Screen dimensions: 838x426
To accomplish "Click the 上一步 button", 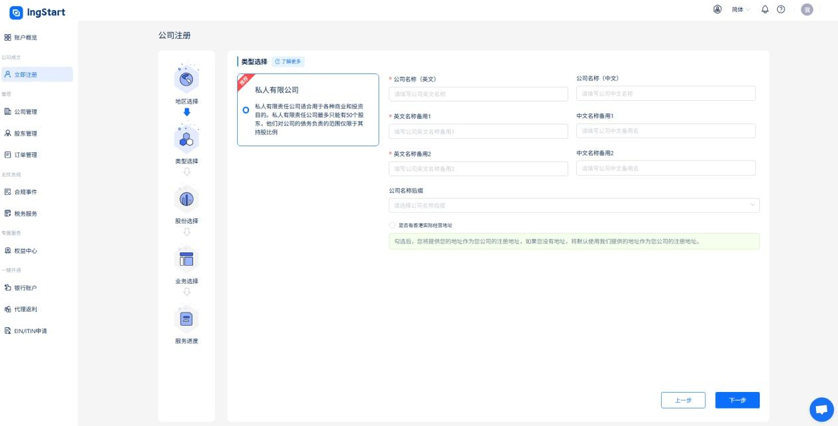I will point(683,400).
